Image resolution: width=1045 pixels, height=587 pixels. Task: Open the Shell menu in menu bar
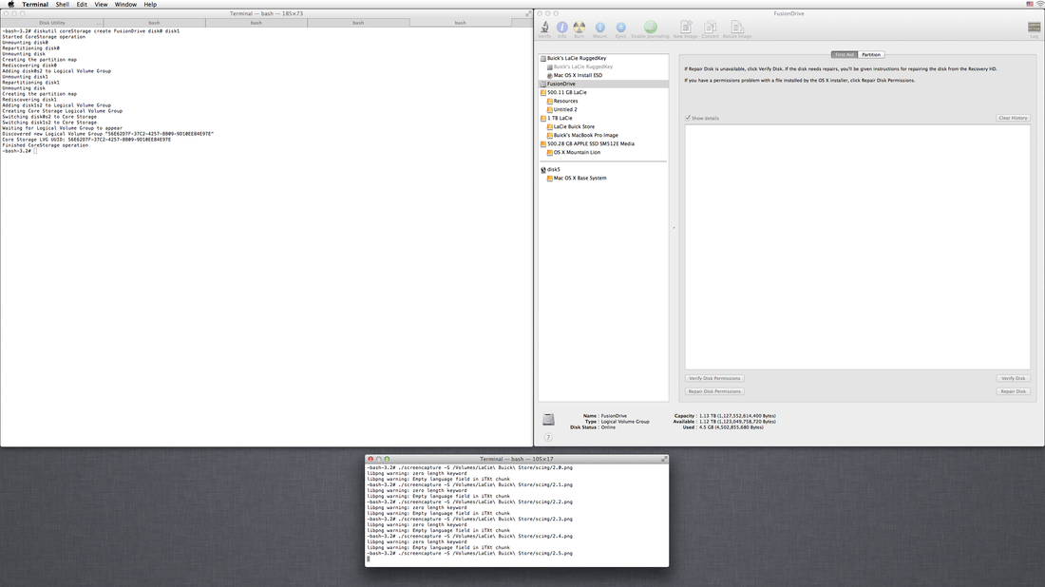62,5
